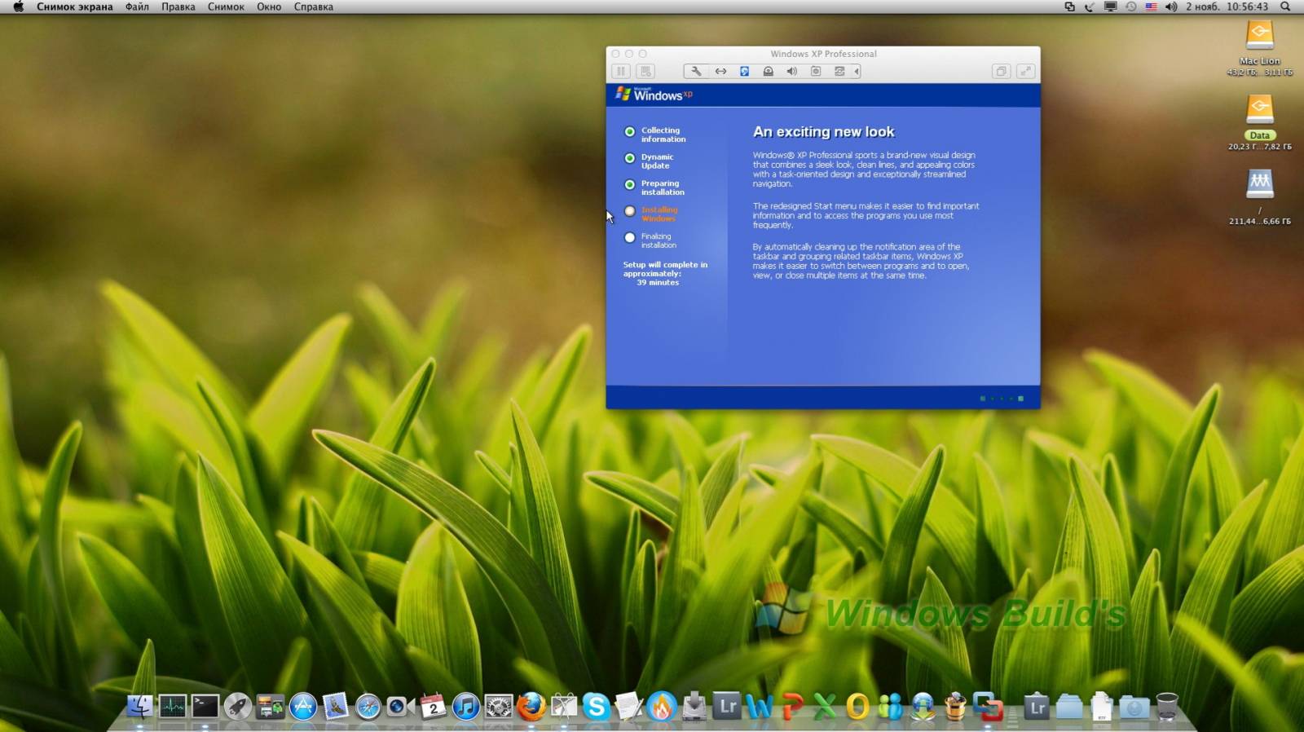Launch iTunes from the Dock
This screenshot has height=732, width=1304.
tap(465, 706)
